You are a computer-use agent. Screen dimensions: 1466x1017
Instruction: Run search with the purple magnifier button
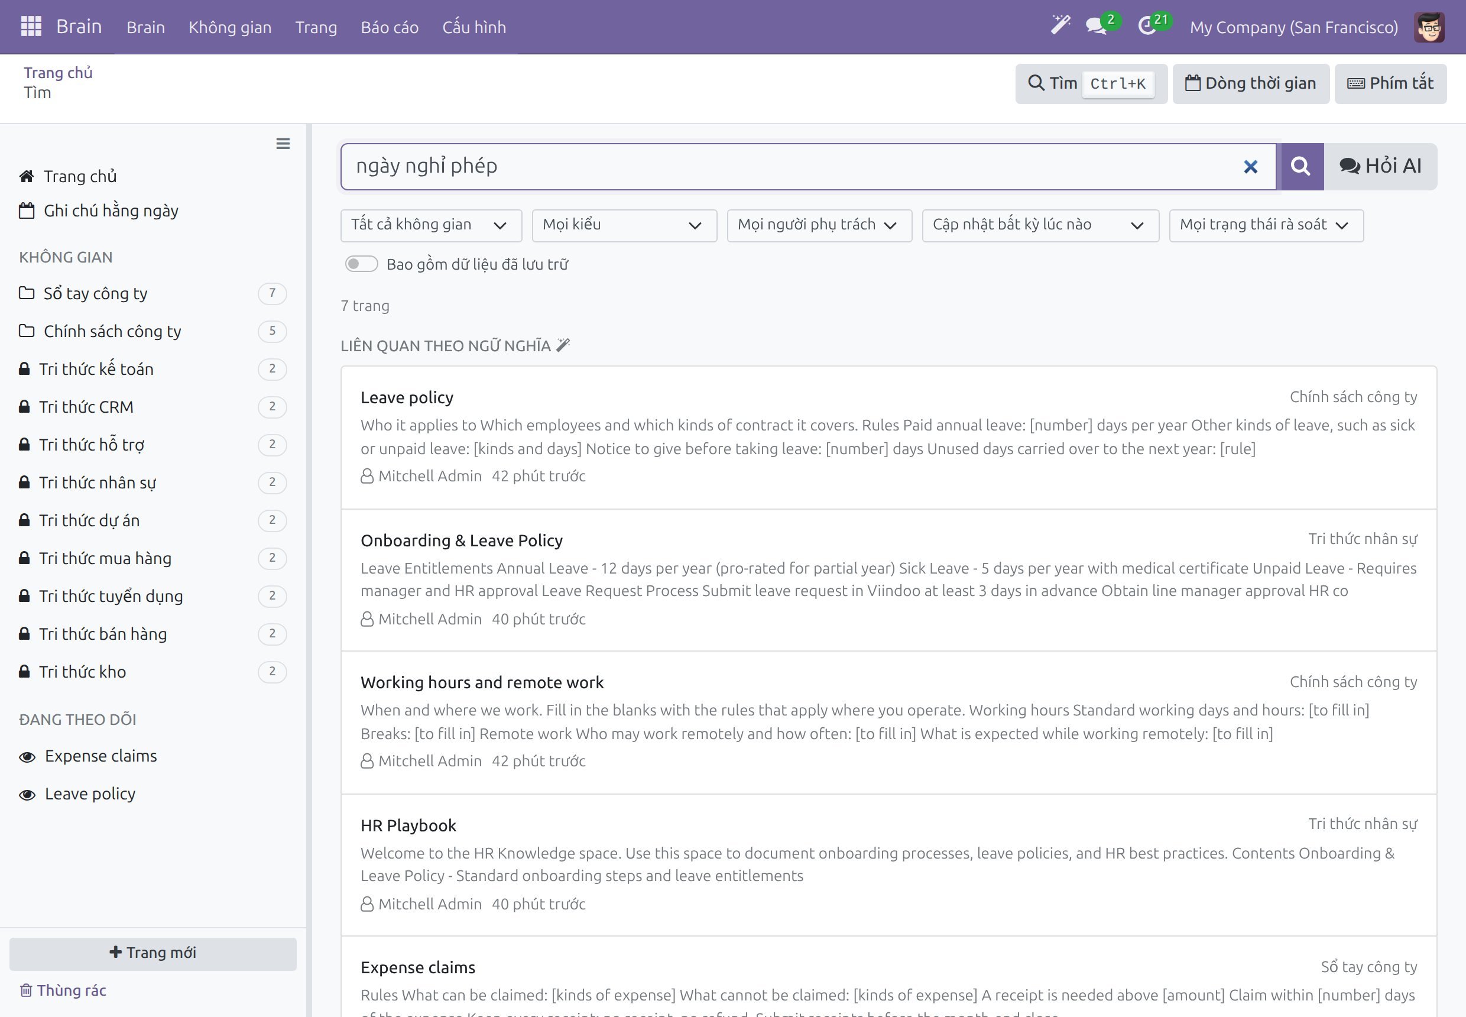coord(1300,166)
